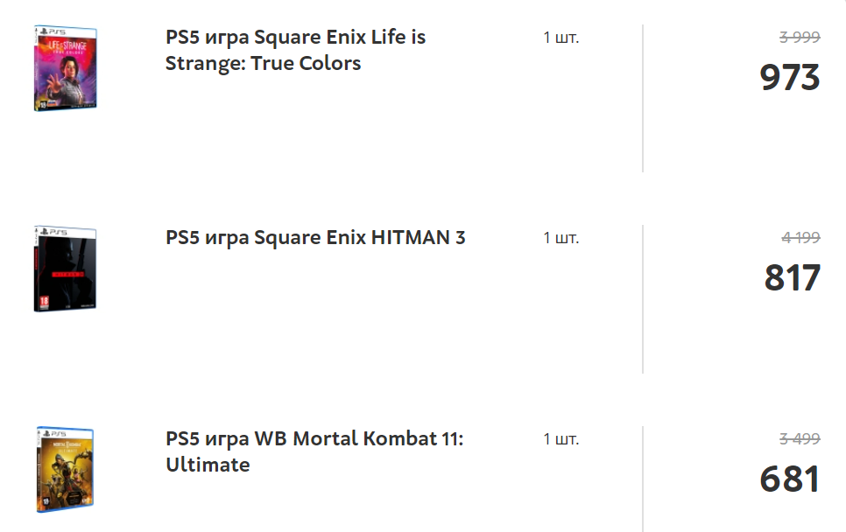Image resolution: width=846 pixels, height=532 pixels.
Task: Click the 1 шт. quantity for Mortal Kombat 11
Action: point(560,439)
